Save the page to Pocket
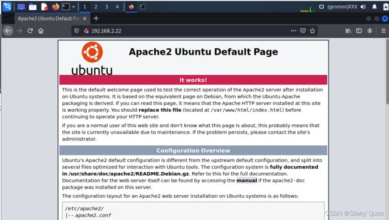The height and width of the screenshot is (220, 389). (x=303, y=30)
